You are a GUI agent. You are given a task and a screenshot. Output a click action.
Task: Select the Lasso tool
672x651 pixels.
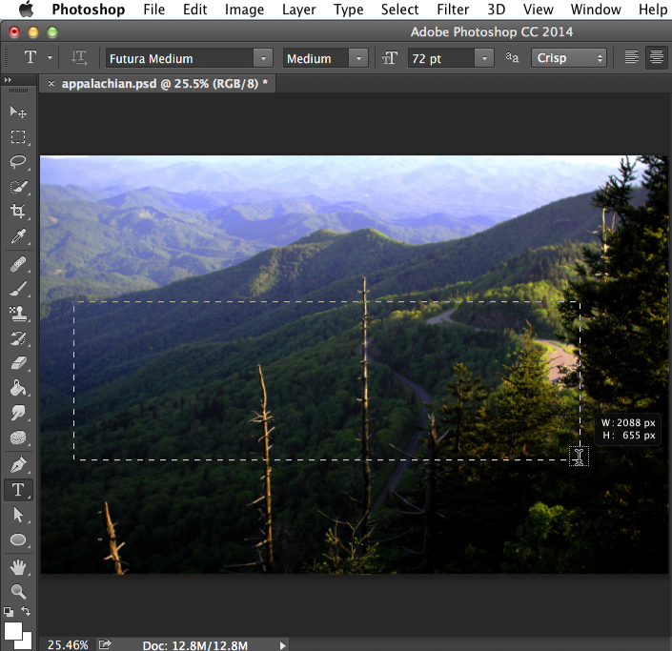pyautogui.click(x=18, y=162)
